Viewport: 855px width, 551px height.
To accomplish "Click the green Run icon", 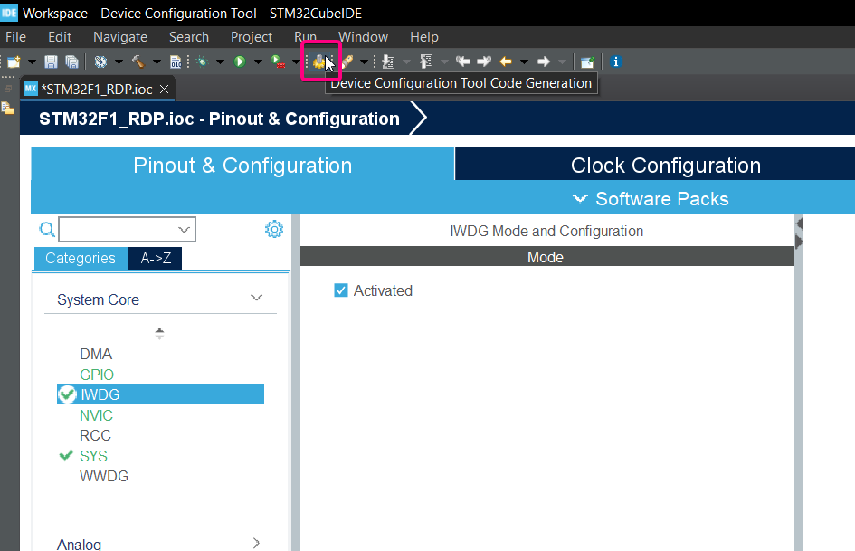I will click(x=240, y=62).
